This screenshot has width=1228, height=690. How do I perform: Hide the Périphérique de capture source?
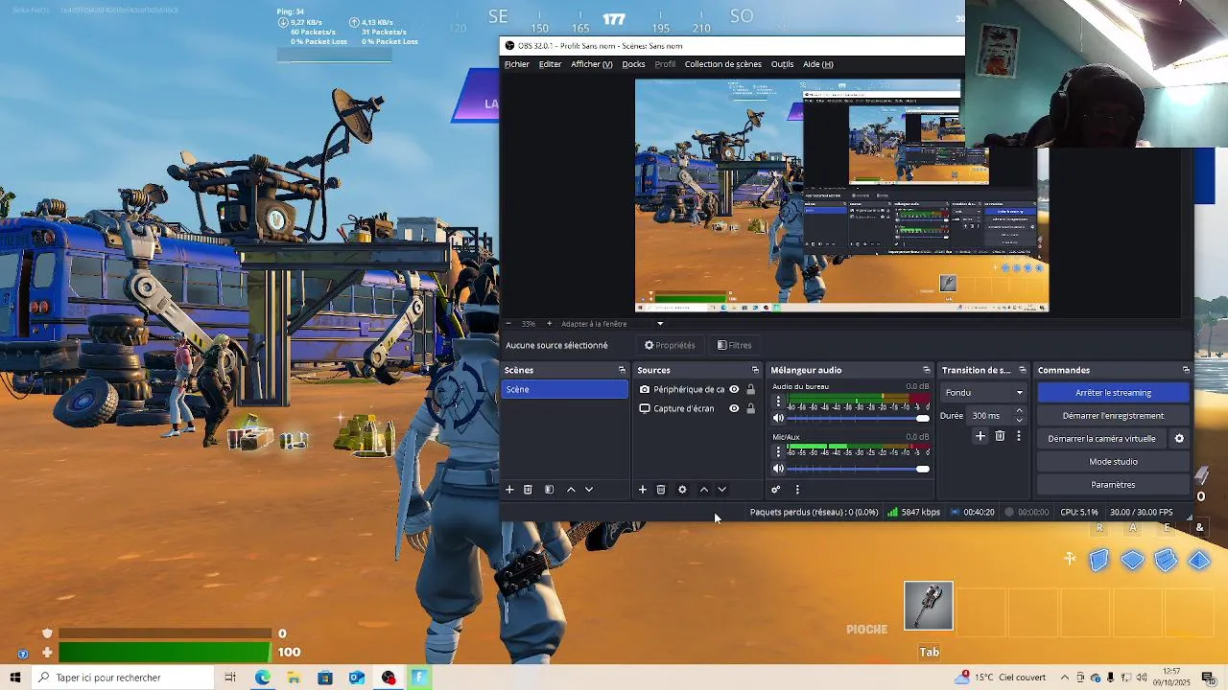click(x=734, y=389)
